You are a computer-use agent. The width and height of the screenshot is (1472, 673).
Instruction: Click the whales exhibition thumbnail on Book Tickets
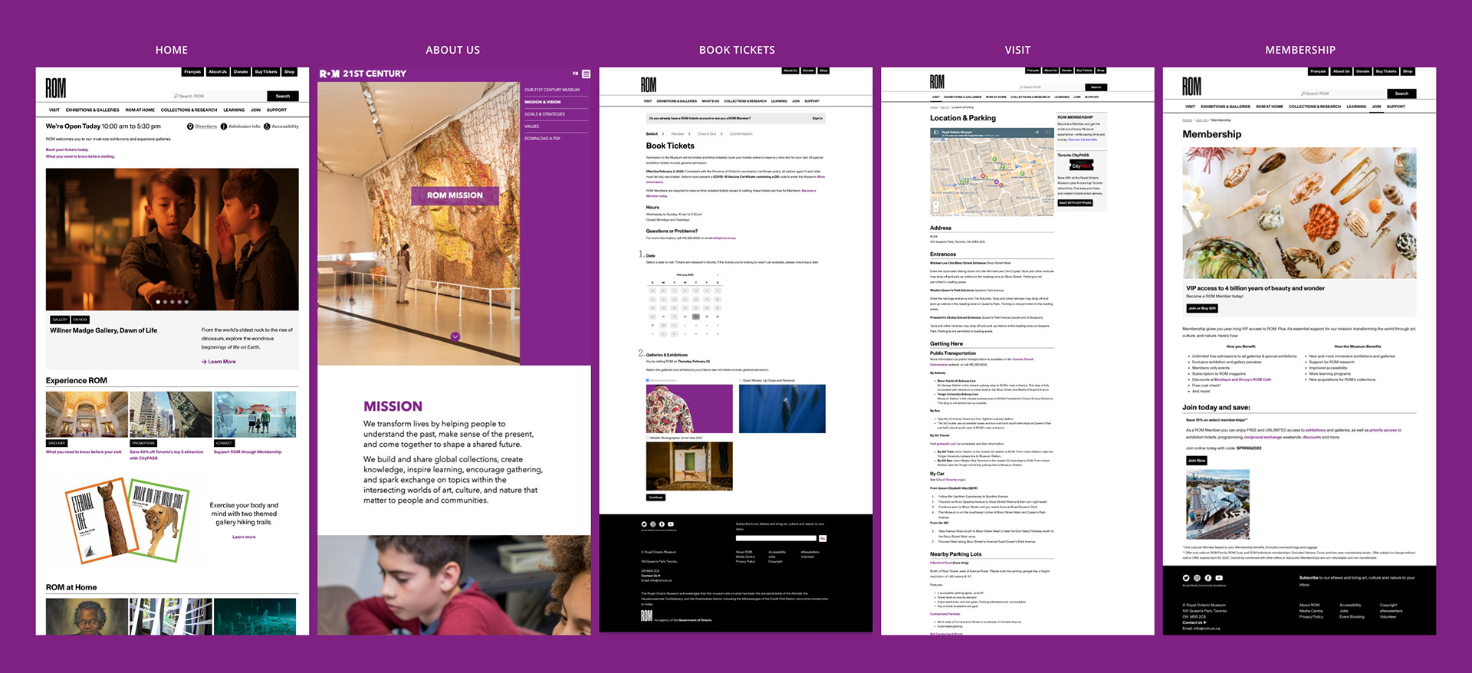[782, 409]
